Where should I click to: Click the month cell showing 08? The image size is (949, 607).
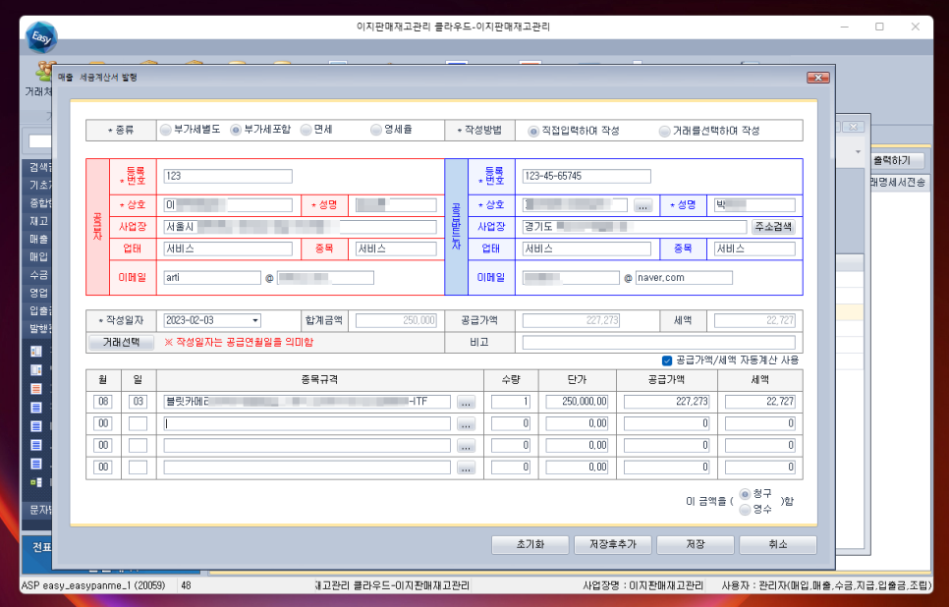tap(103, 402)
